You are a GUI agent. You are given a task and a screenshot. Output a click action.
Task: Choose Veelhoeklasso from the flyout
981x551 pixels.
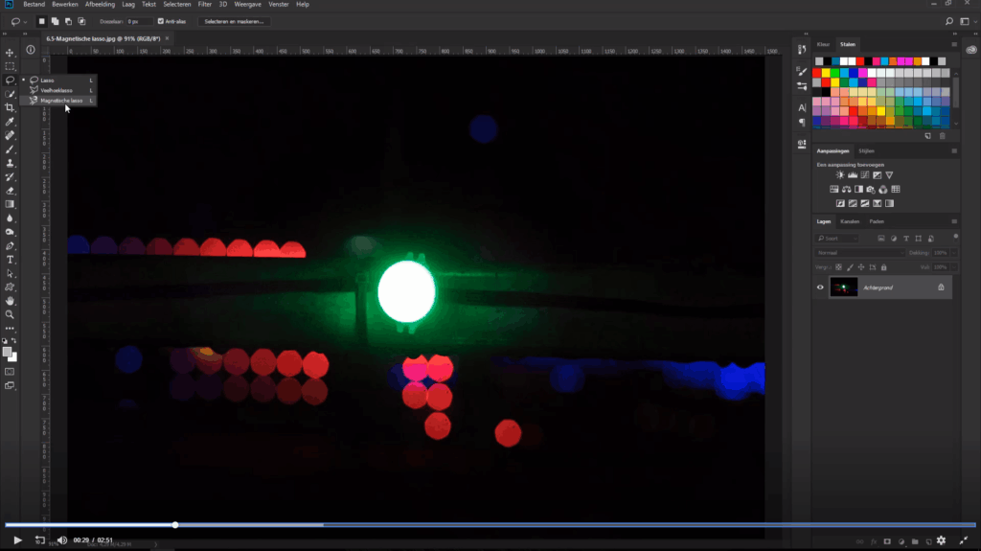[x=58, y=90]
